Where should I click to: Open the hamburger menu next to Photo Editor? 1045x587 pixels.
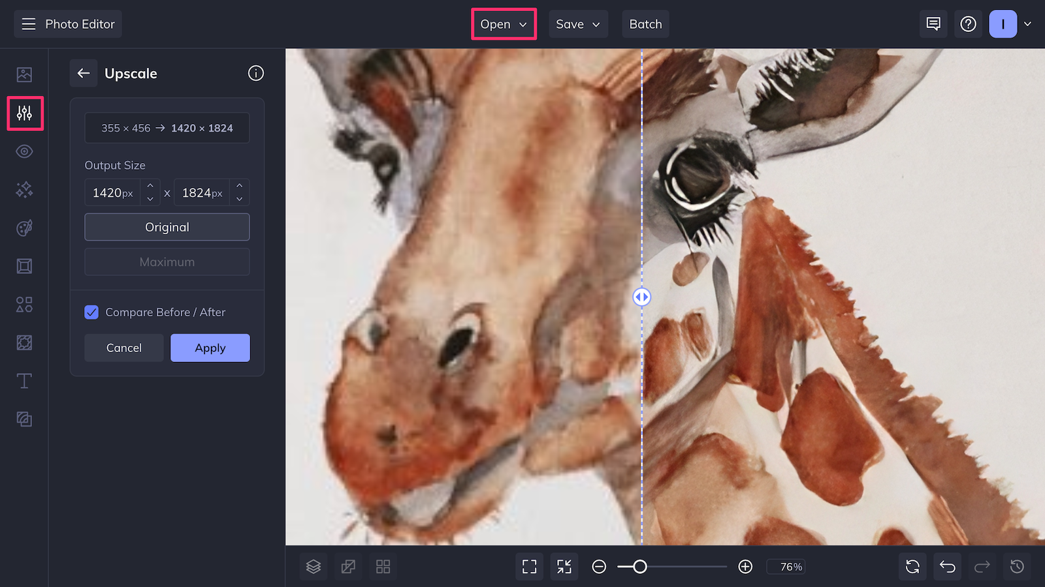(x=28, y=23)
